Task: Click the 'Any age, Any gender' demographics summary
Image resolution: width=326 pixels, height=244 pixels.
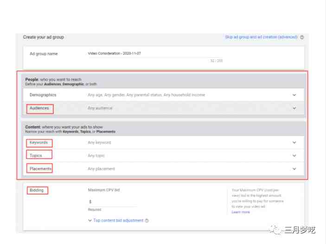Action: pyautogui.click(x=147, y=95)
